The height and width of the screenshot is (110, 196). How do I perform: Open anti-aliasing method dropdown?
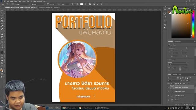tap(65, 4)
